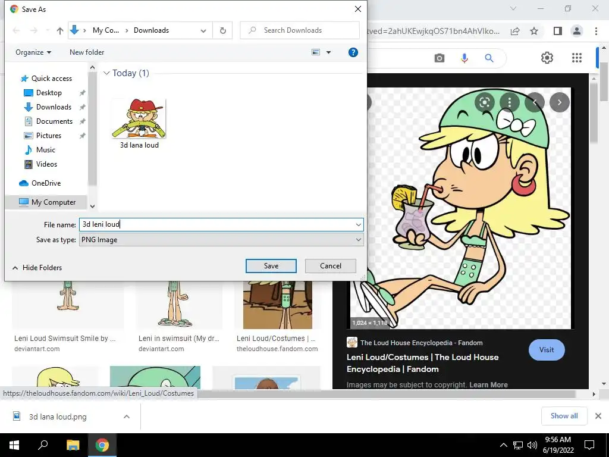This screenshot has height=457, width=609.
Task: Select Downloads in navigation pane
Action: (x=54, y=107)
